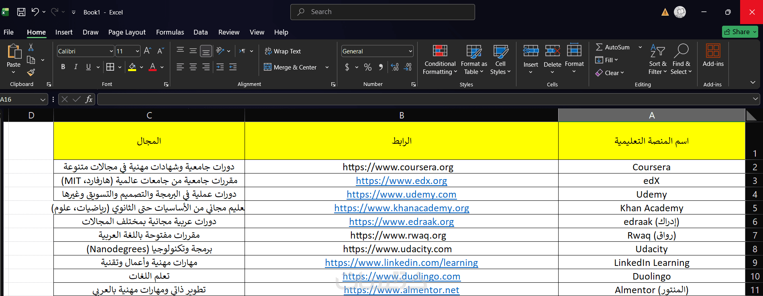Click Decrease Decimal icon
The width and height of the screenshot is (763, 296).
pyautogui.click(x=408, y=67)
